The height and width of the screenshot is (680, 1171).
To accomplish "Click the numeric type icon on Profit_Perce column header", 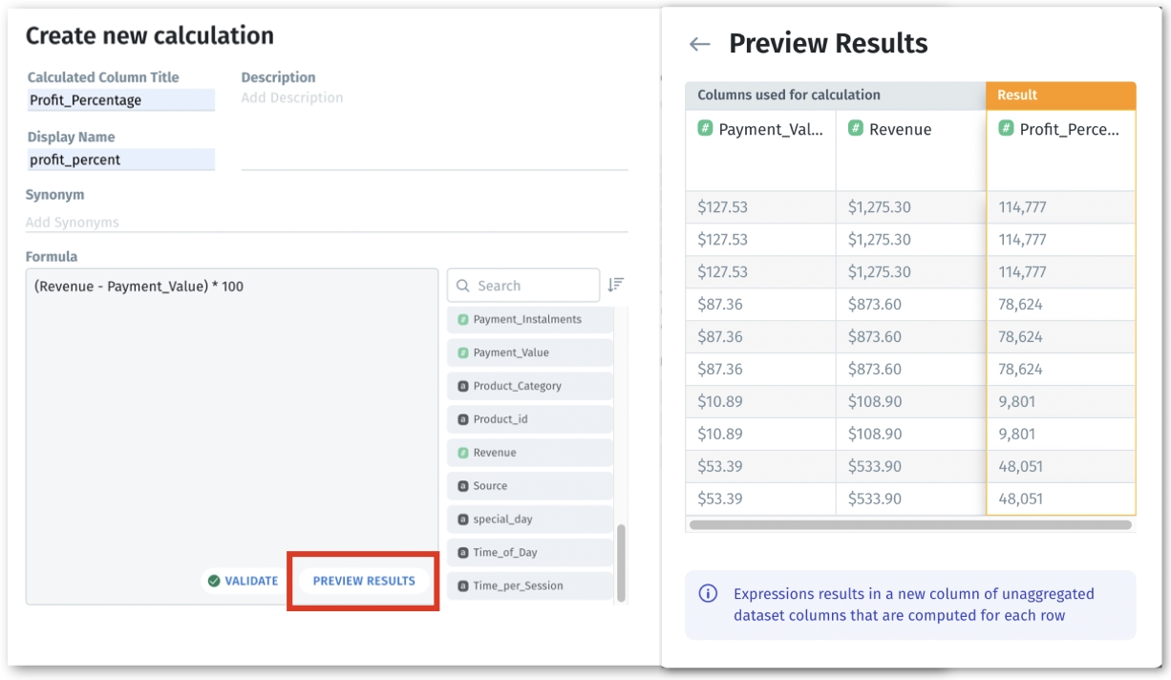I will (1006, 129).
